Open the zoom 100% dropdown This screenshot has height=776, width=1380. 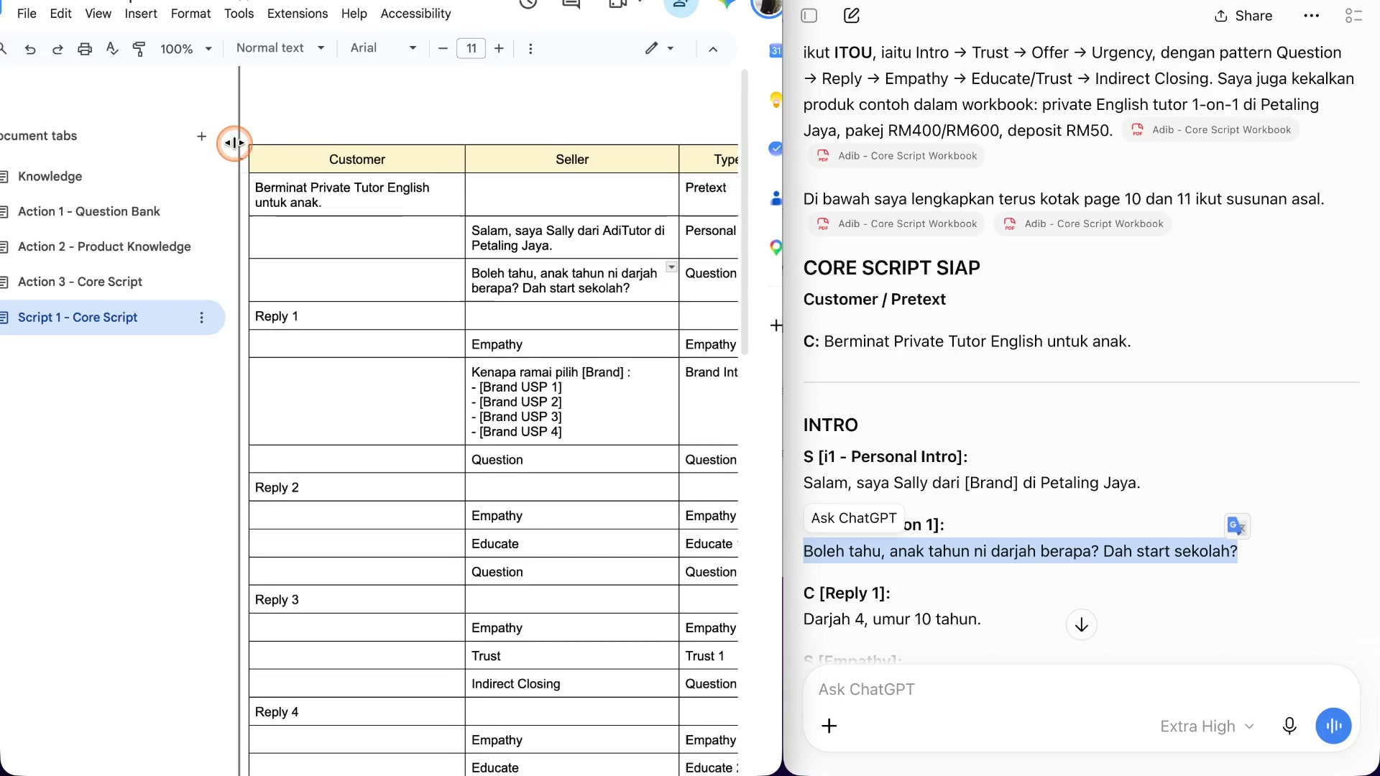pyautogui.click(x=186, y=49)
